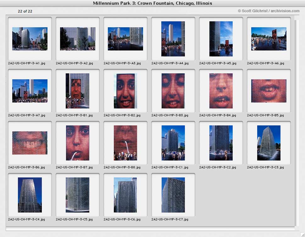Select thumbnail 2A2-US-CH-MP-3-B4.jpg

coord(221,91)
